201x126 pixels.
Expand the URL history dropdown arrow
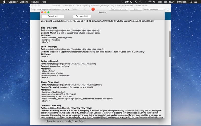[68, 9]
